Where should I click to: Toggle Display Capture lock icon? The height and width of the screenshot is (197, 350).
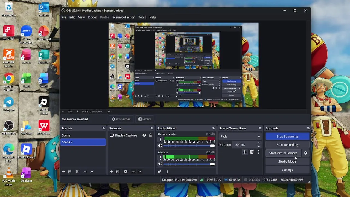(x=150, y=135)
